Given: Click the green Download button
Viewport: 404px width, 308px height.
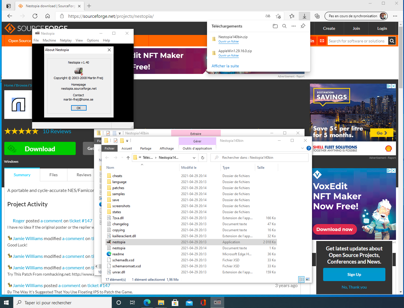Looking at the screenshot, I should coord(40,149).
